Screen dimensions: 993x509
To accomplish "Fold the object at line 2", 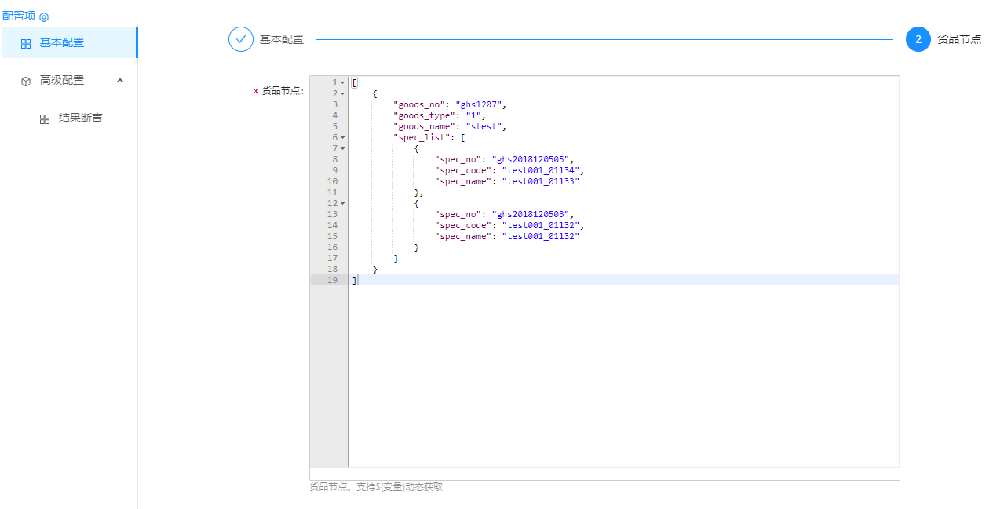I will pos(343,93).
